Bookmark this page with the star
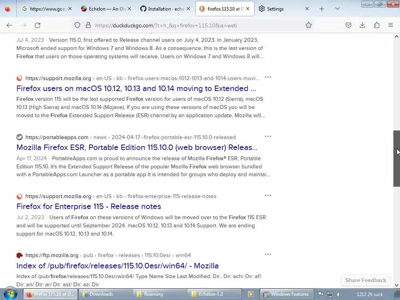400x300 pixels. pos(309,25)
